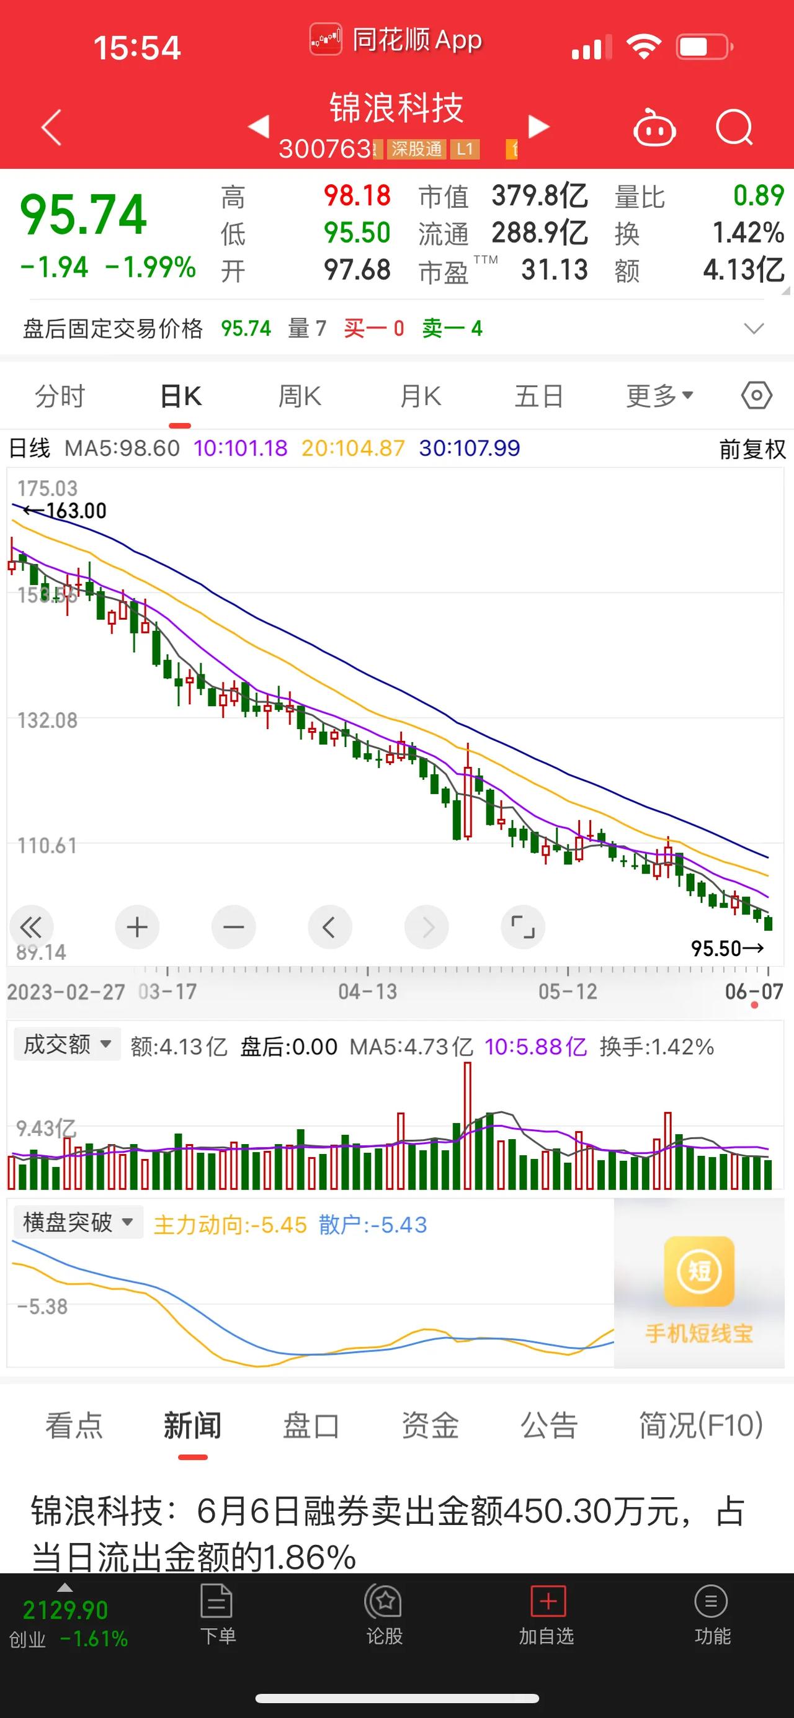The image size is (794, 1718).
Task: Add stock via 加自选 icon
Action: (x=546, y=1615)
